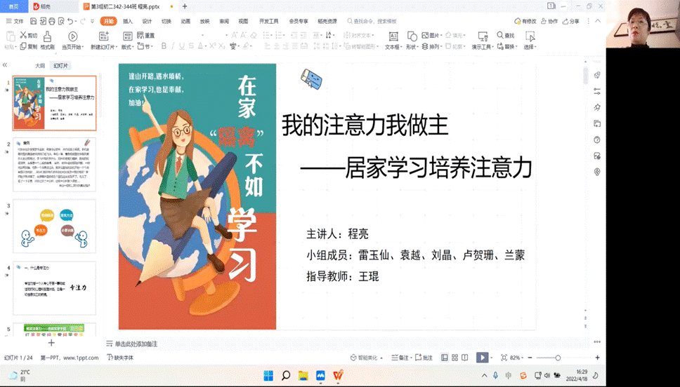Switch to the Outline (大纲) panel tab
The width and height of the screenshot is (680, 387).
(x=40, y=66)
